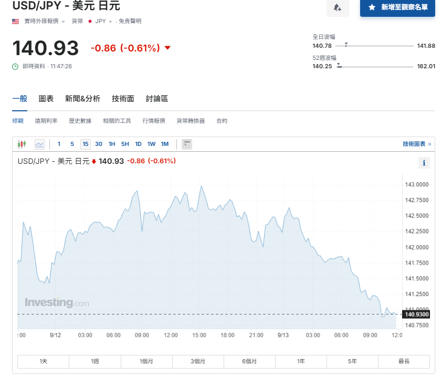Set chart interval to 1H

pos(112,144)
